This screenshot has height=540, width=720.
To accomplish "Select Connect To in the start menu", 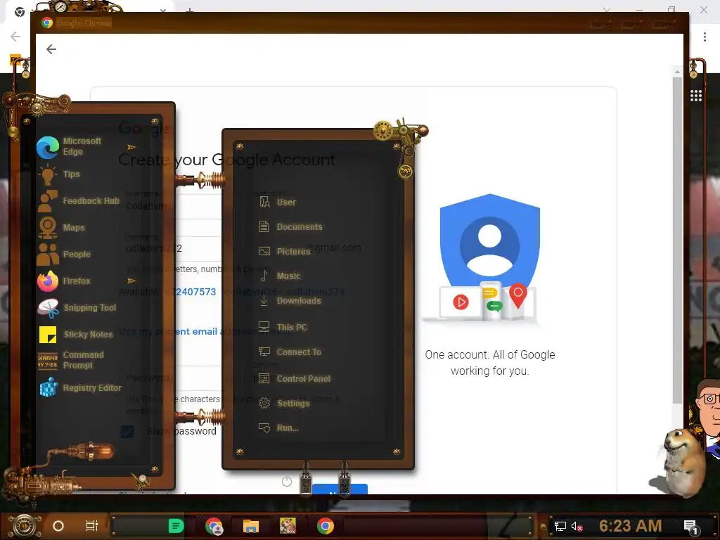I will (x=290, y=352).
